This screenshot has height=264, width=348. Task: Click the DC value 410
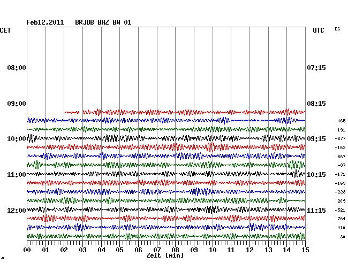click(x=342, y=228)
